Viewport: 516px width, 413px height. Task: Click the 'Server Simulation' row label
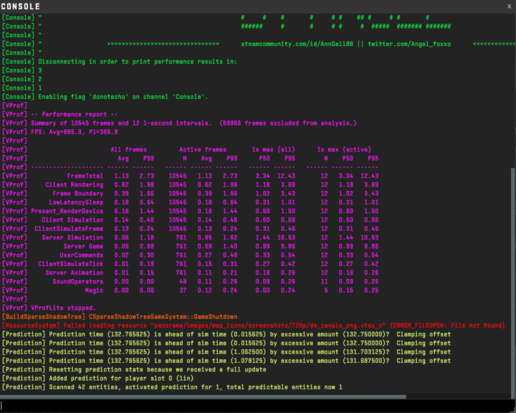[72, 237]
